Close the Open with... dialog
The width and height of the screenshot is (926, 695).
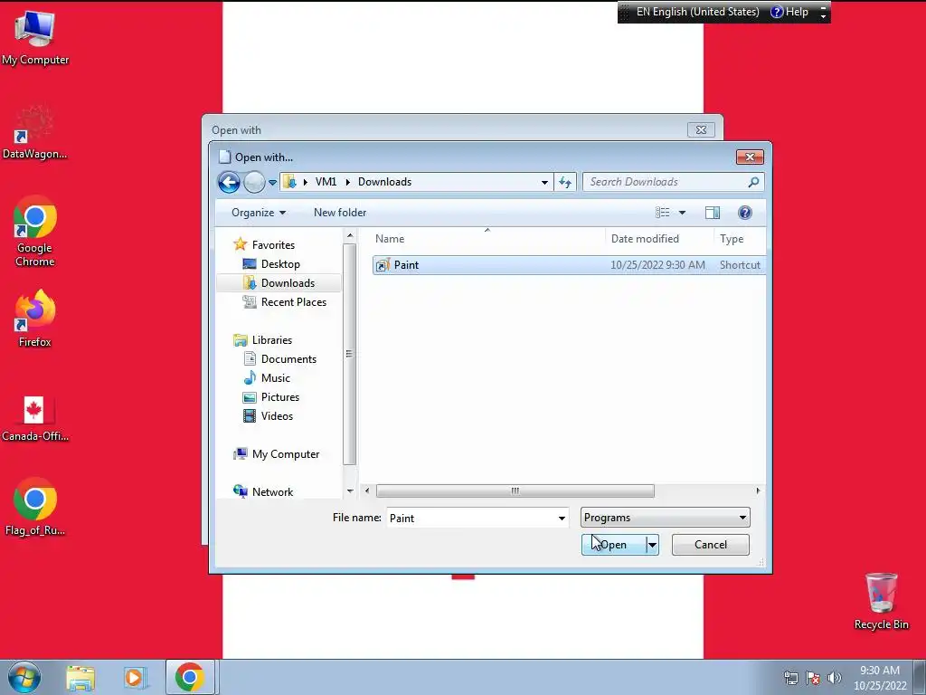click(x=750, y=157)
